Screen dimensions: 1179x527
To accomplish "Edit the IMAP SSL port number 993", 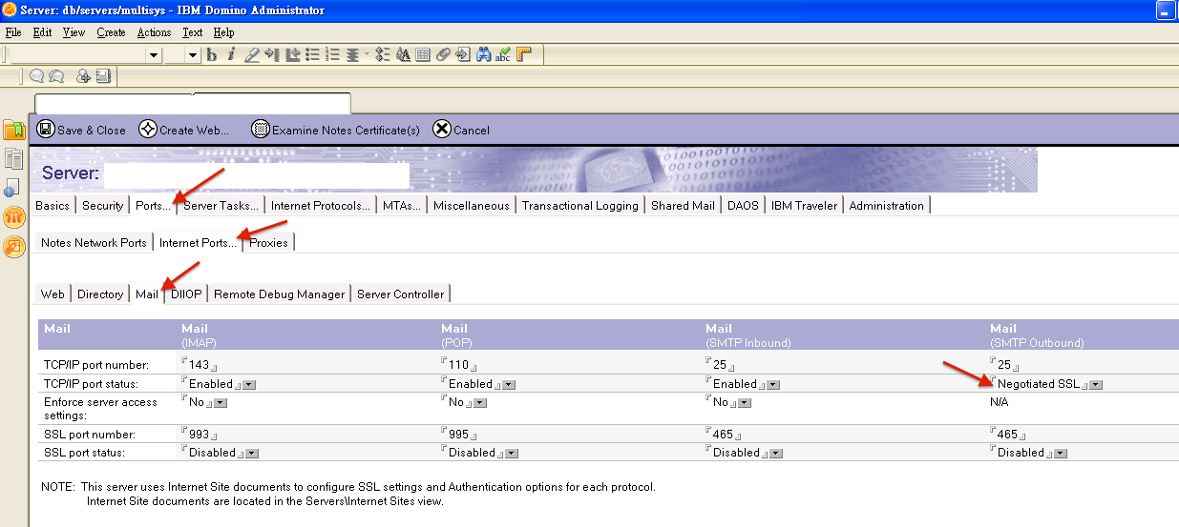I will (200, 435).
